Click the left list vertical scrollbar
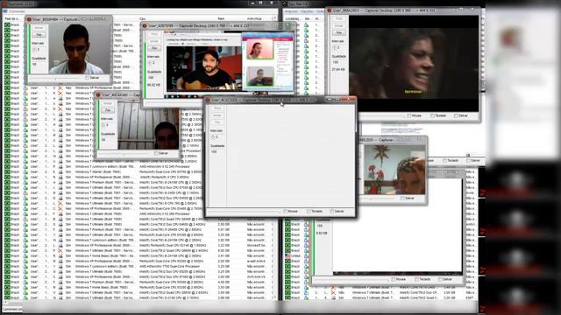This screenshot has width=561, height=315. (274, 157)
